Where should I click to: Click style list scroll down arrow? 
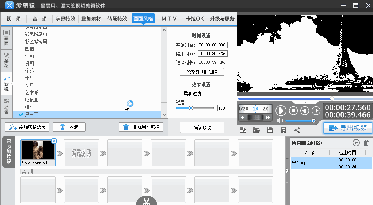coord(164,115)
